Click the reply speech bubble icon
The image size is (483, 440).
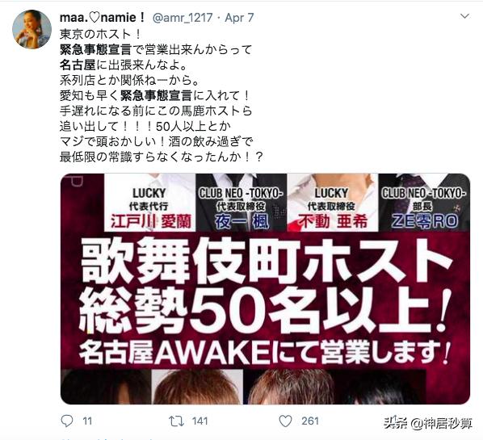pyautogui.click(x=67, y=421)
